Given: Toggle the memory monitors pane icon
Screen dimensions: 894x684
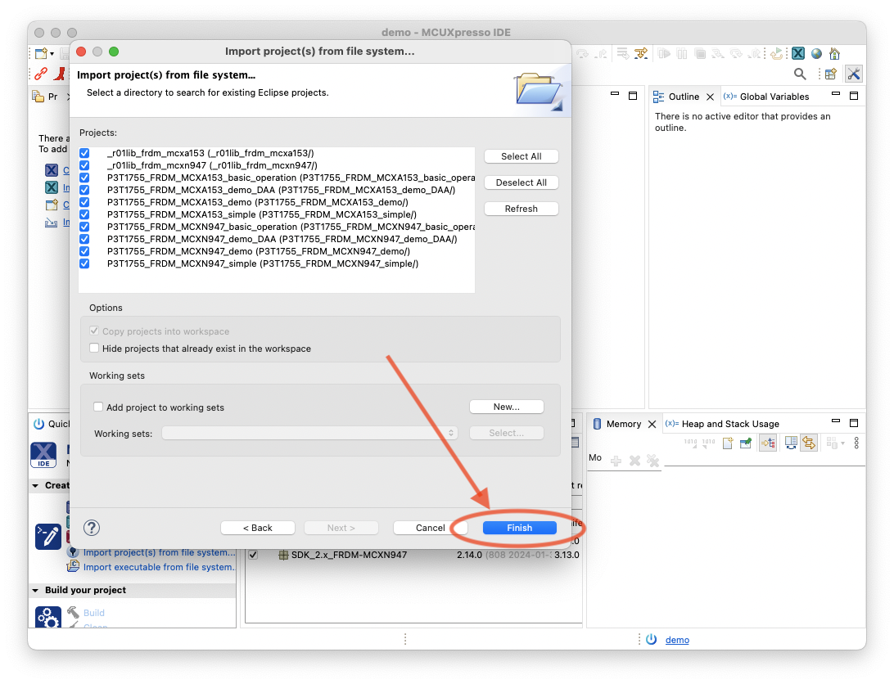Looking at the screenshot, I should (x=768, y=443).
